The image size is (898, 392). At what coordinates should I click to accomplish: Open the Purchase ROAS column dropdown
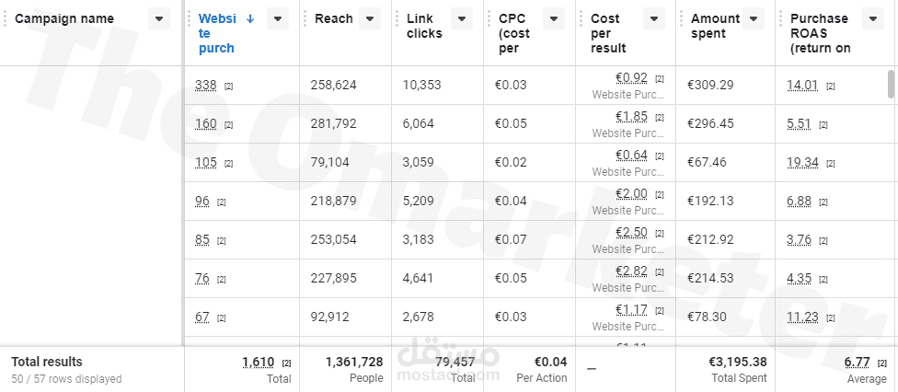point(872,19)
